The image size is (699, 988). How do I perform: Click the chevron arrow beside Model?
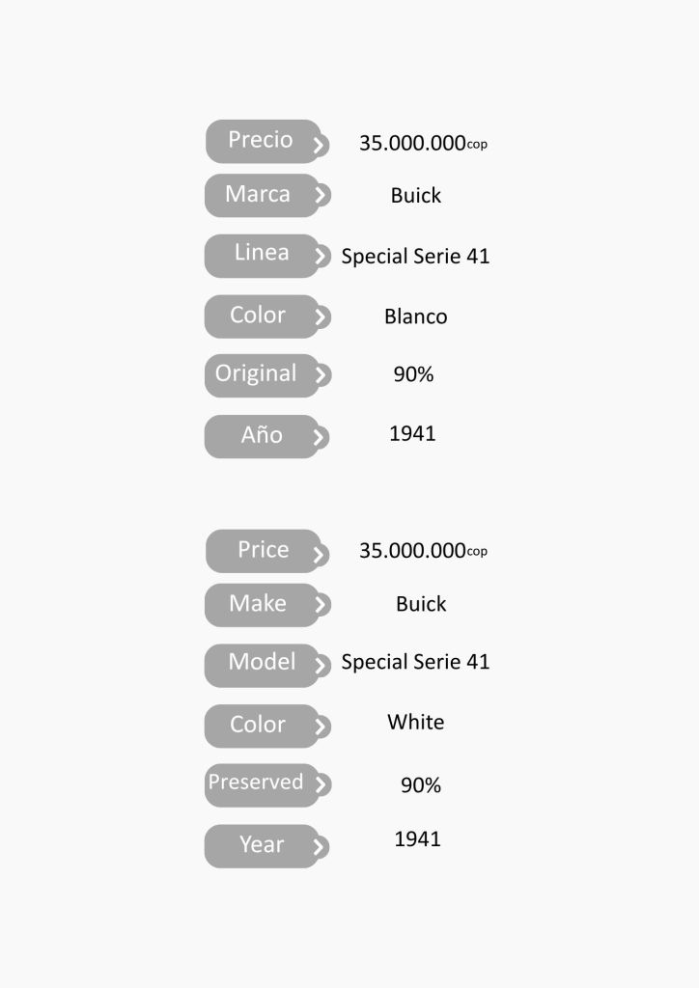[x=321, y=666]
